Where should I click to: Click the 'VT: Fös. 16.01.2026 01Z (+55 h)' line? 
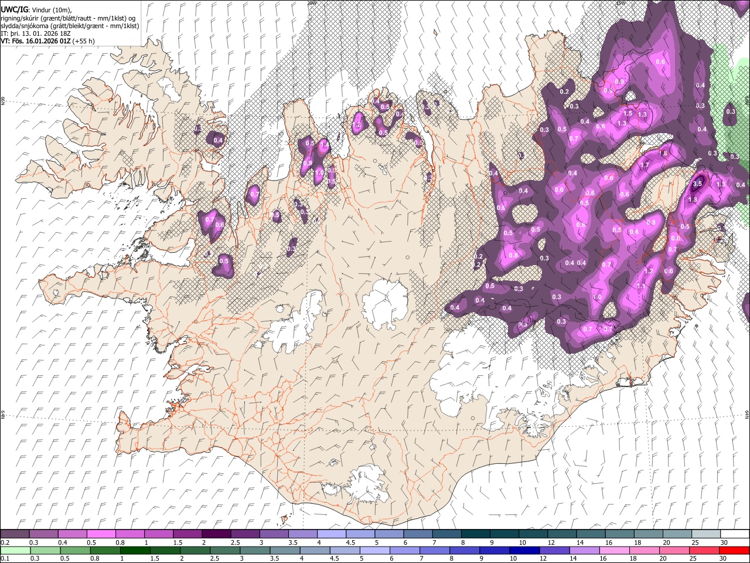point(47,41)
